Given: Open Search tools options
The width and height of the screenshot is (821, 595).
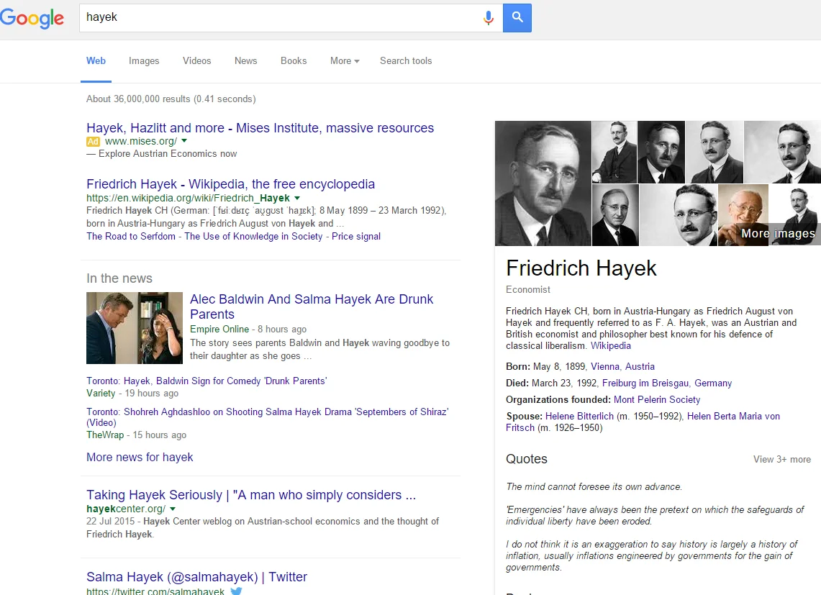Looking at the screenshot, I should tap(406, 60).
